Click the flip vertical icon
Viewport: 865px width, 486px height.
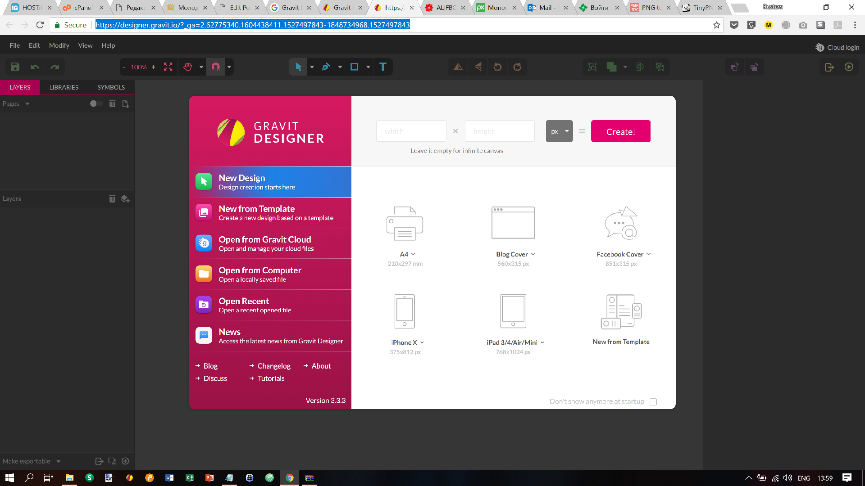point(478,67)
